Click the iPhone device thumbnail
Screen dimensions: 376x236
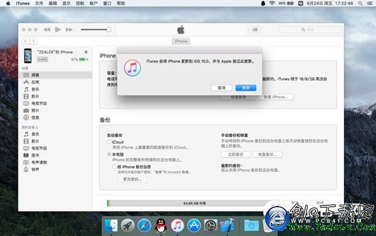(28, 56)
